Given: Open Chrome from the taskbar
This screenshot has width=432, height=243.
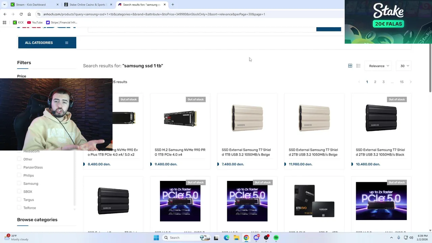Looking at the screenshot, I should 246,238.
